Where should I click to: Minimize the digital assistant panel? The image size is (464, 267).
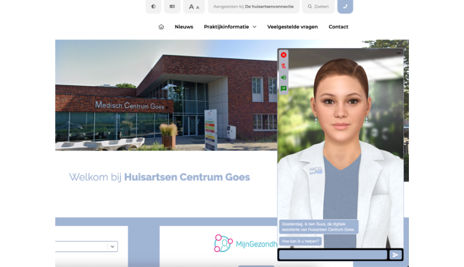[399, 53]
